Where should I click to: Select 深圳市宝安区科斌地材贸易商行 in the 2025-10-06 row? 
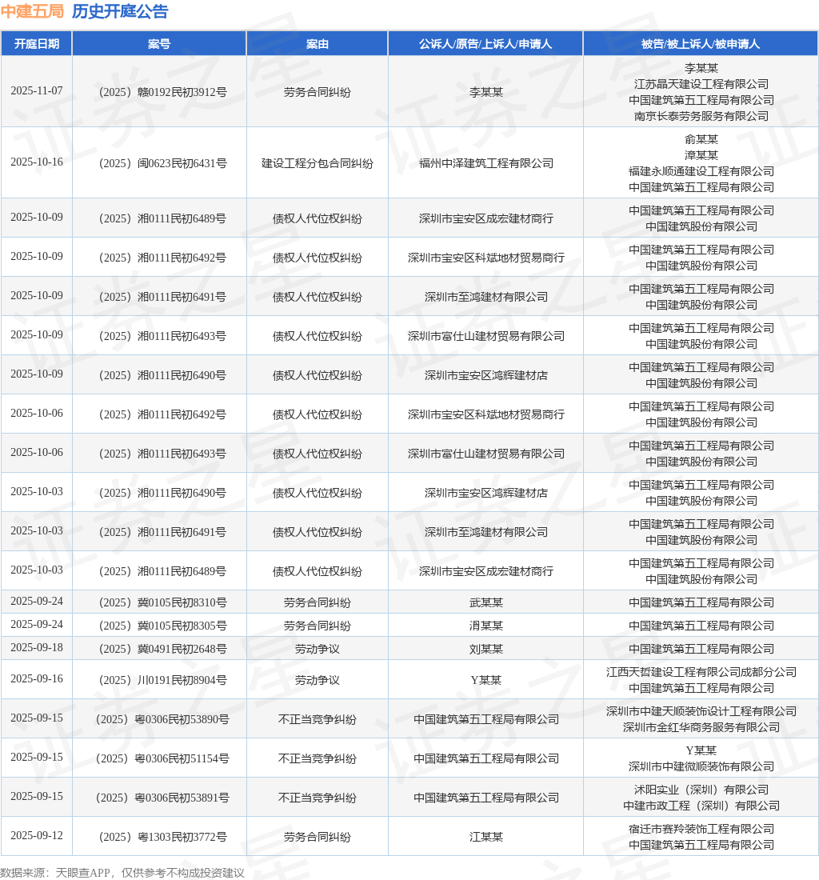485,414
